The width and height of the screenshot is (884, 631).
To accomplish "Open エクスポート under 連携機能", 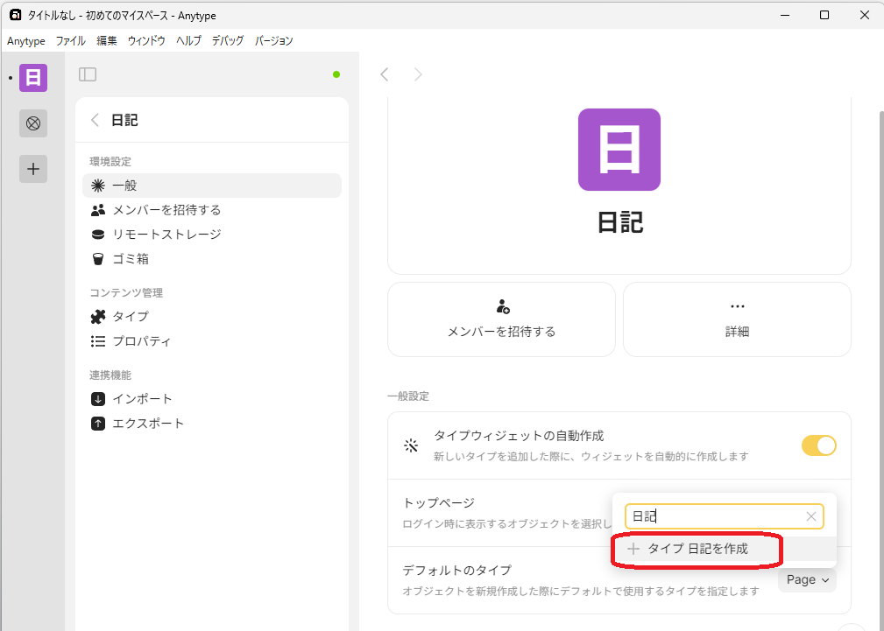I will (x=212, y=424).
